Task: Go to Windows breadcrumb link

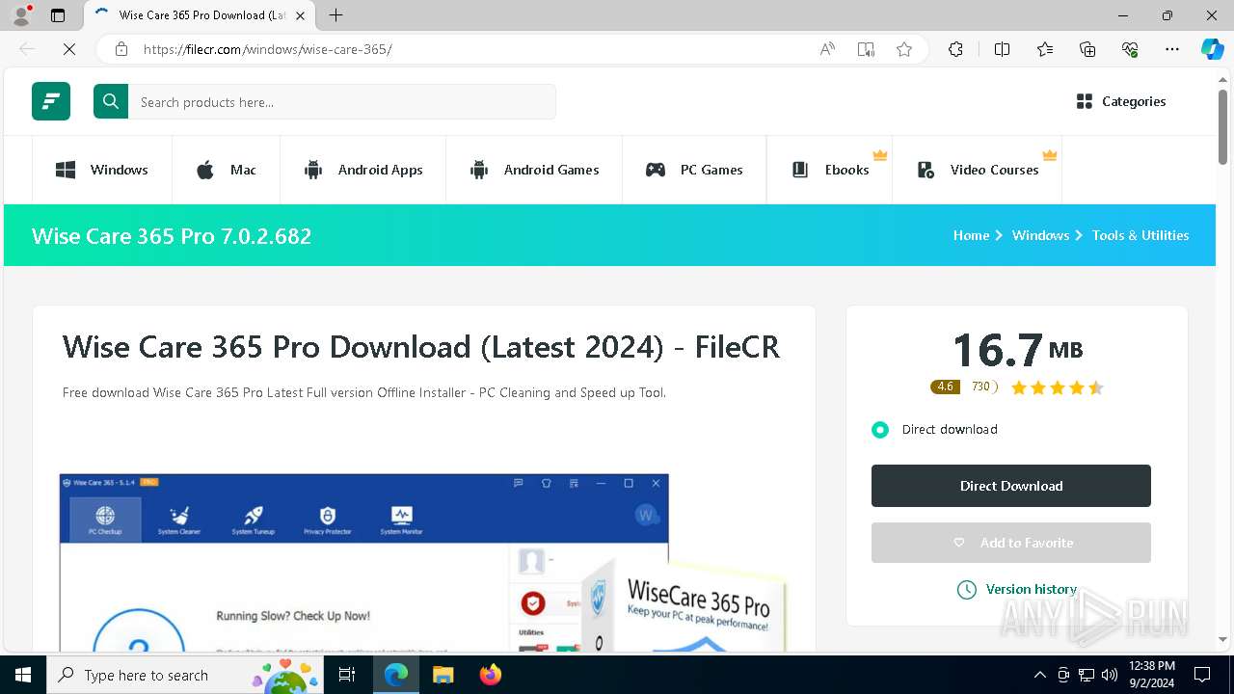Action: [1040, 235]
